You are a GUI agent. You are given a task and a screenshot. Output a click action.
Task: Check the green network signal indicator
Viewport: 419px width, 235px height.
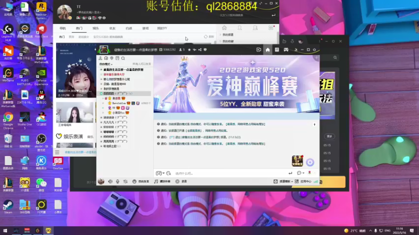point(316,181)
